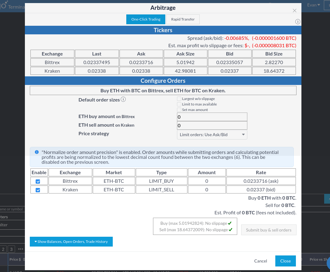Click the Buy max no slippage status line
The width and height of the screenshot is (330, 272).
(196, 223)
